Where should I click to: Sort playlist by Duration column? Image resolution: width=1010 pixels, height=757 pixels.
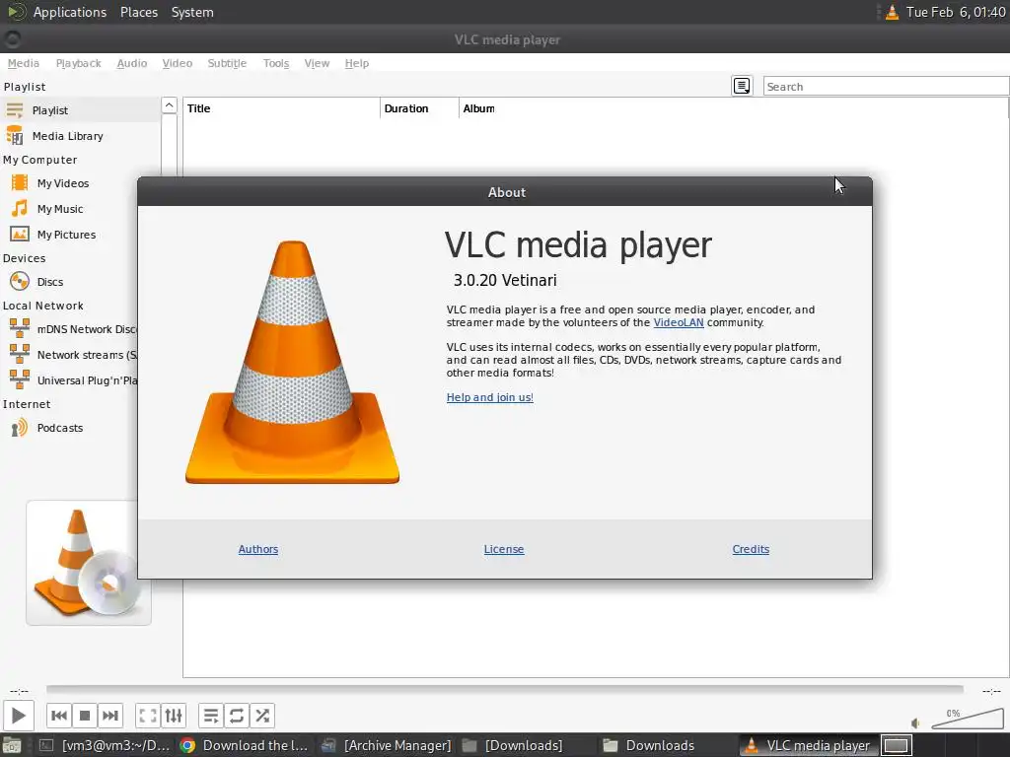pyautogui.click(x=419, y=108)
